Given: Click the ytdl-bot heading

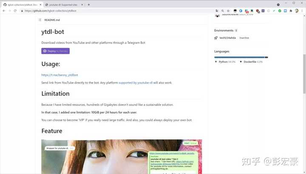Looking at the screenshot, I should (x=53, y=32).
